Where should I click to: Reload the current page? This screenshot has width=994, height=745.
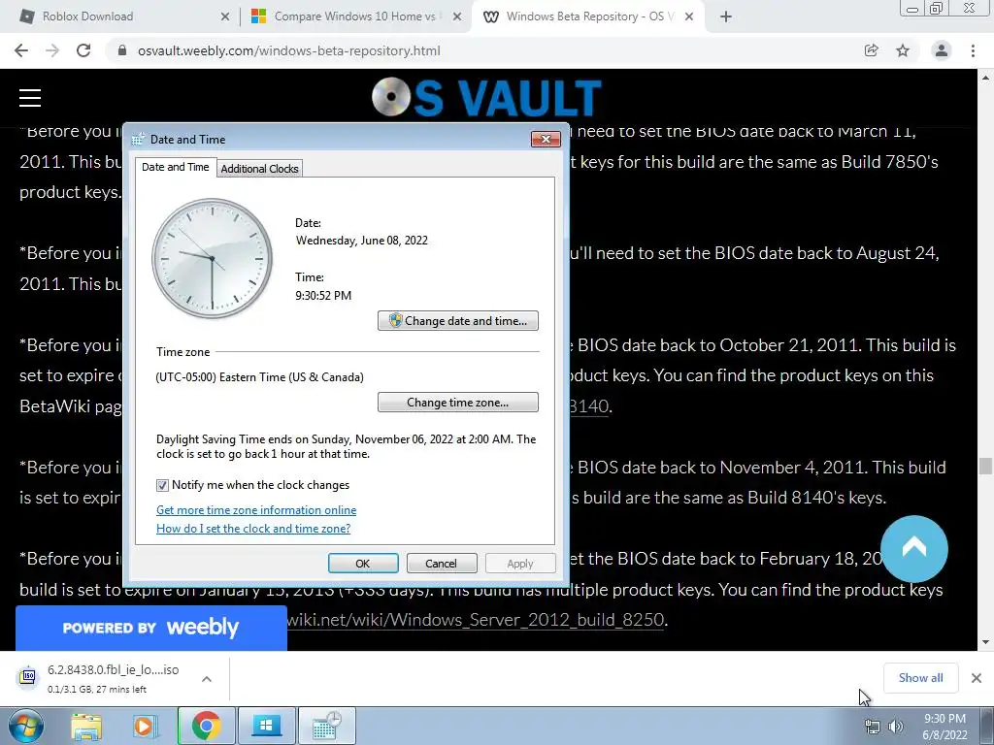pyautogui.click(x=83, y=50)
